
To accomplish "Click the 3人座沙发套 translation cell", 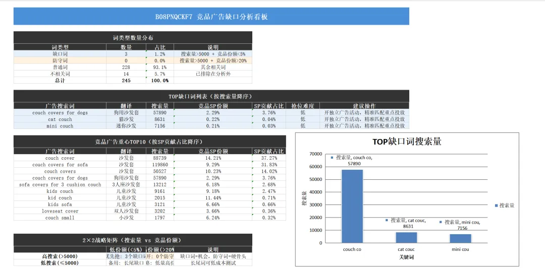I will pyautogui.click(x=126, y=184).
